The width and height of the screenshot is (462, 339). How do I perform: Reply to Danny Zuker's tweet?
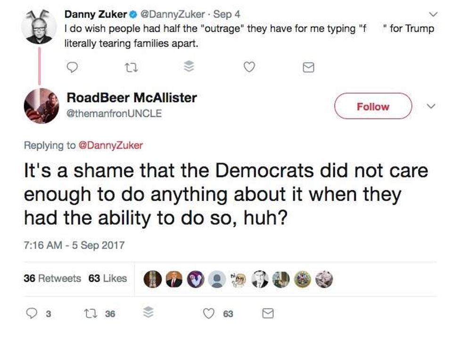pyautogui.click(x=72, y=68)
